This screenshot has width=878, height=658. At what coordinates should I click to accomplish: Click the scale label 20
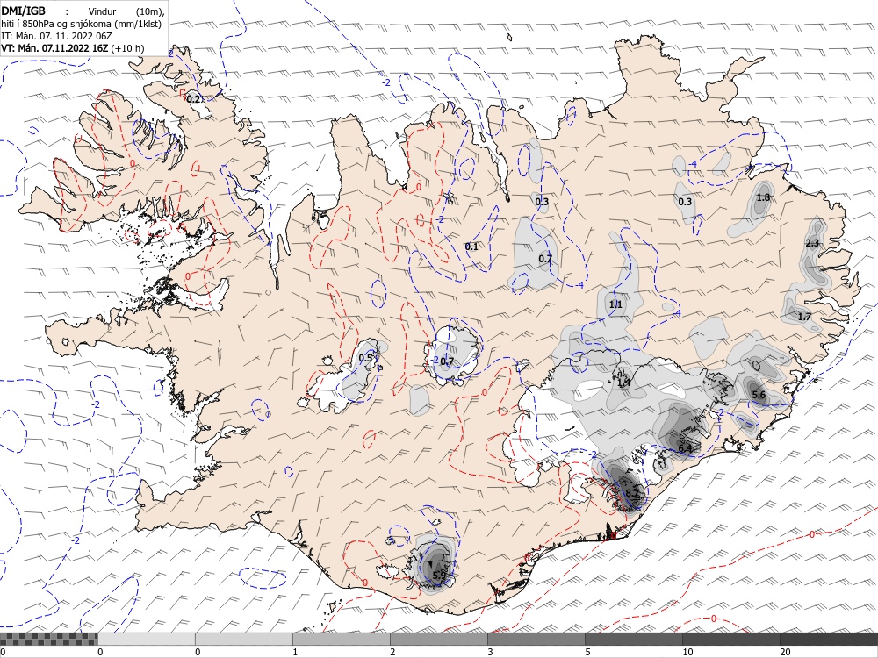pos(785,652)
